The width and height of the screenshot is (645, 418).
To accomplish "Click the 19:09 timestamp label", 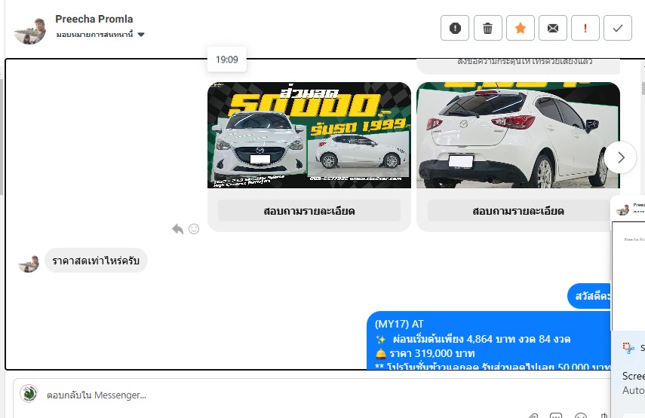I will click(x=226, y=59).
